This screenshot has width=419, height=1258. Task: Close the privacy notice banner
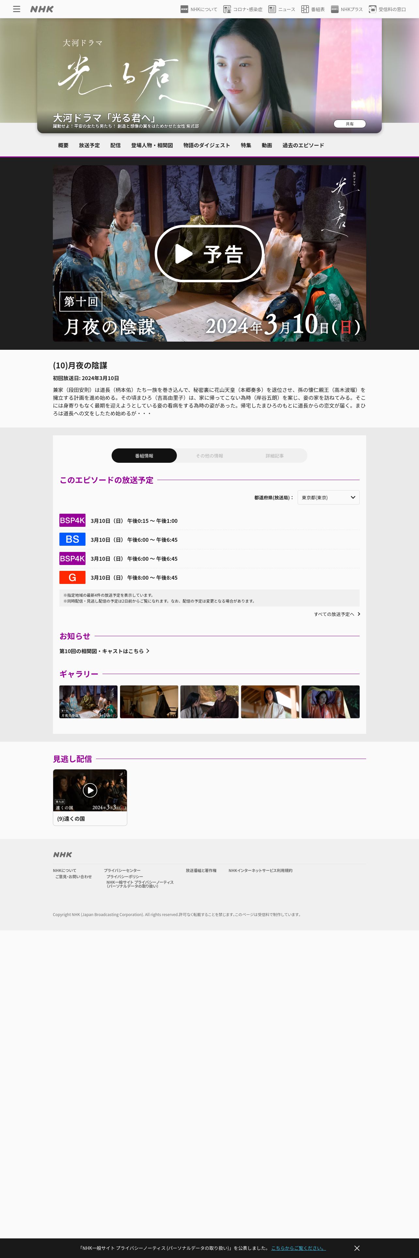point(357,1248)
